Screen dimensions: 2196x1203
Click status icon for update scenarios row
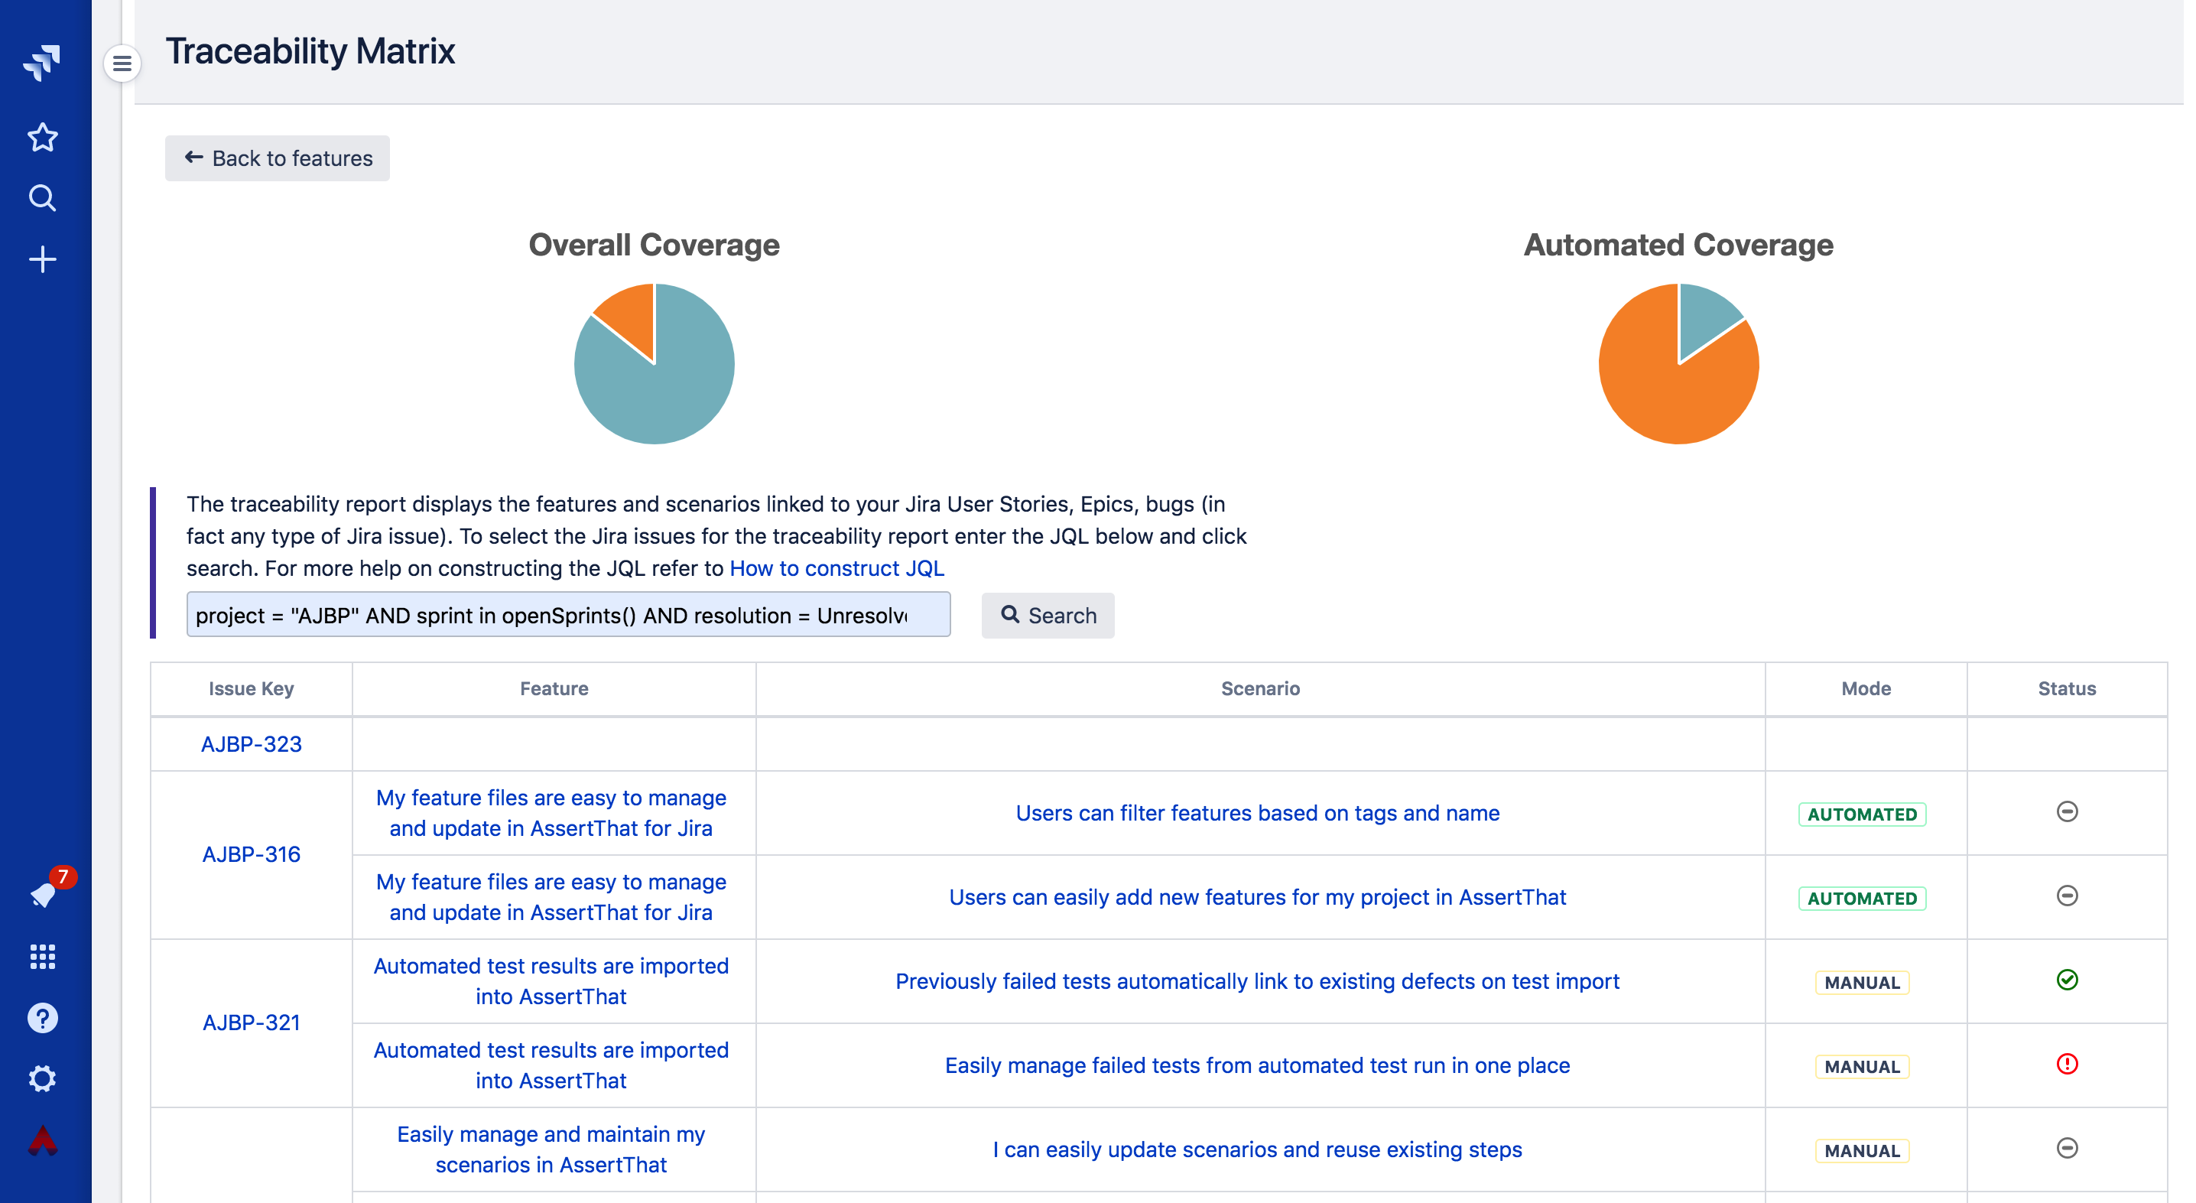click(x=2067, y=1148)
